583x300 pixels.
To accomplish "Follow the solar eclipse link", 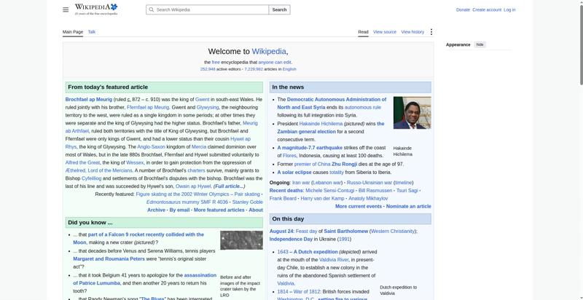I will click(x=294, y=173).
